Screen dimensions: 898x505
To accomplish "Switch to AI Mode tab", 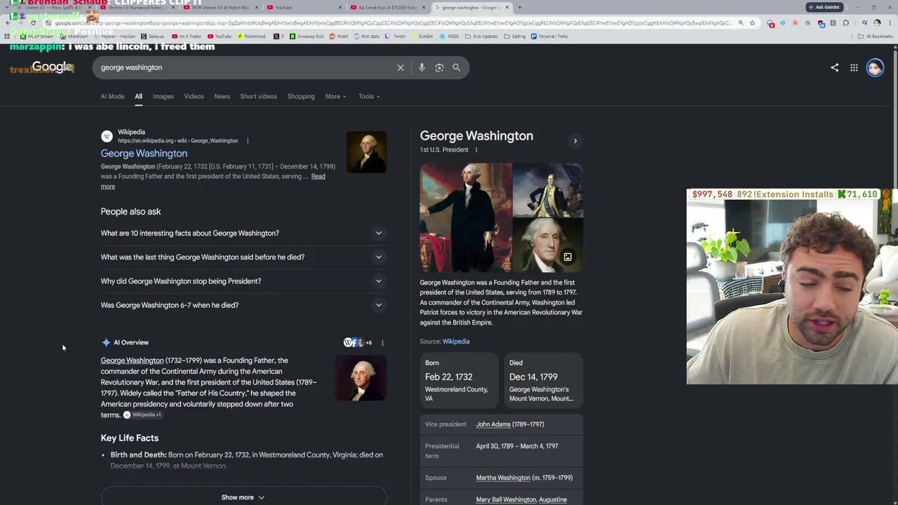I will tap(112, 96).
